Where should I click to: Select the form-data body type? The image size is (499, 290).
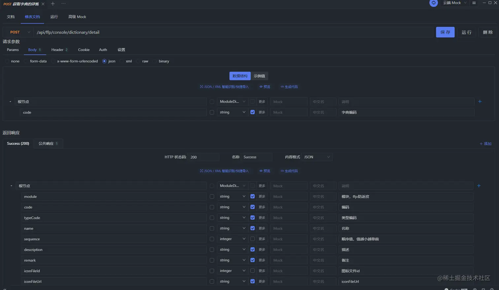pyautogui.click(x=26, y=61)
